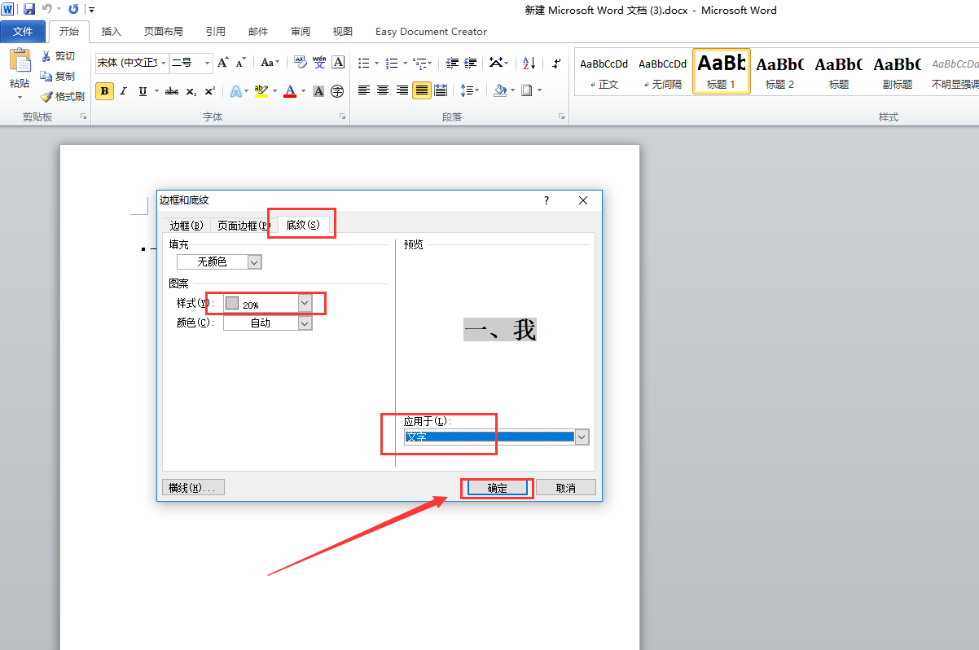Open the pattern Color dropdown (自动)
Screen dimensions: 979x650
coord(305,323)
